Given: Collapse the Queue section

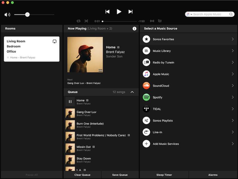Looking at the screenshot, I should tap(132, 92).
